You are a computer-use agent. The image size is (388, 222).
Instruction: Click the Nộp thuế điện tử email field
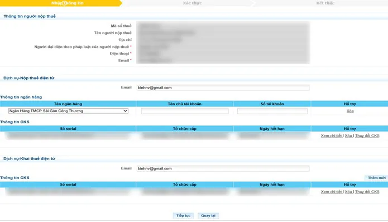pyautogui.click(x=223, y=88)
